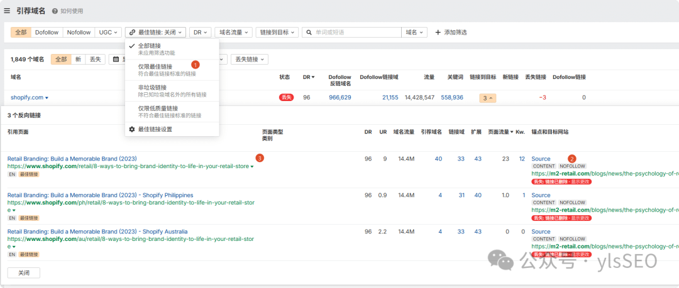
Task: Open the 40 referring domains value
Action: pyautogui.click(x=438, y=159)
